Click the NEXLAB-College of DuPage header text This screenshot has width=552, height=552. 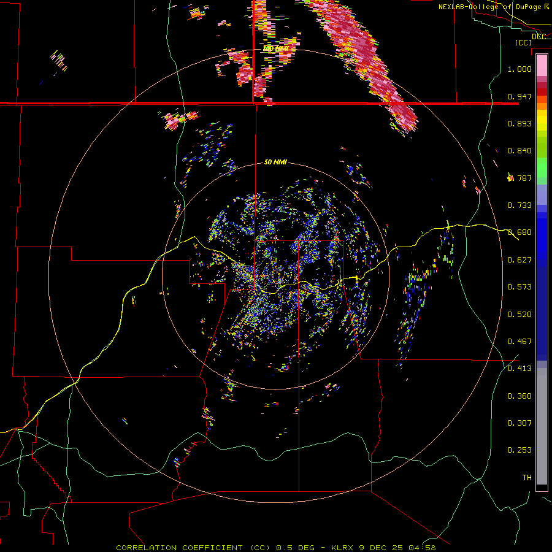489,7
